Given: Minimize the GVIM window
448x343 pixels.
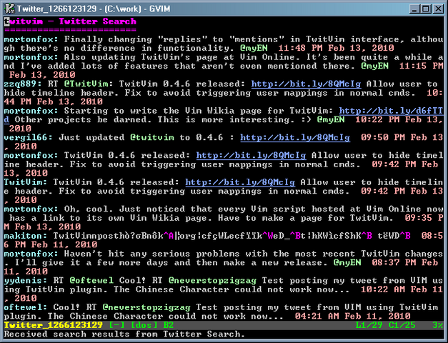Looking at the screenshot, I should (x=414, y=9).
